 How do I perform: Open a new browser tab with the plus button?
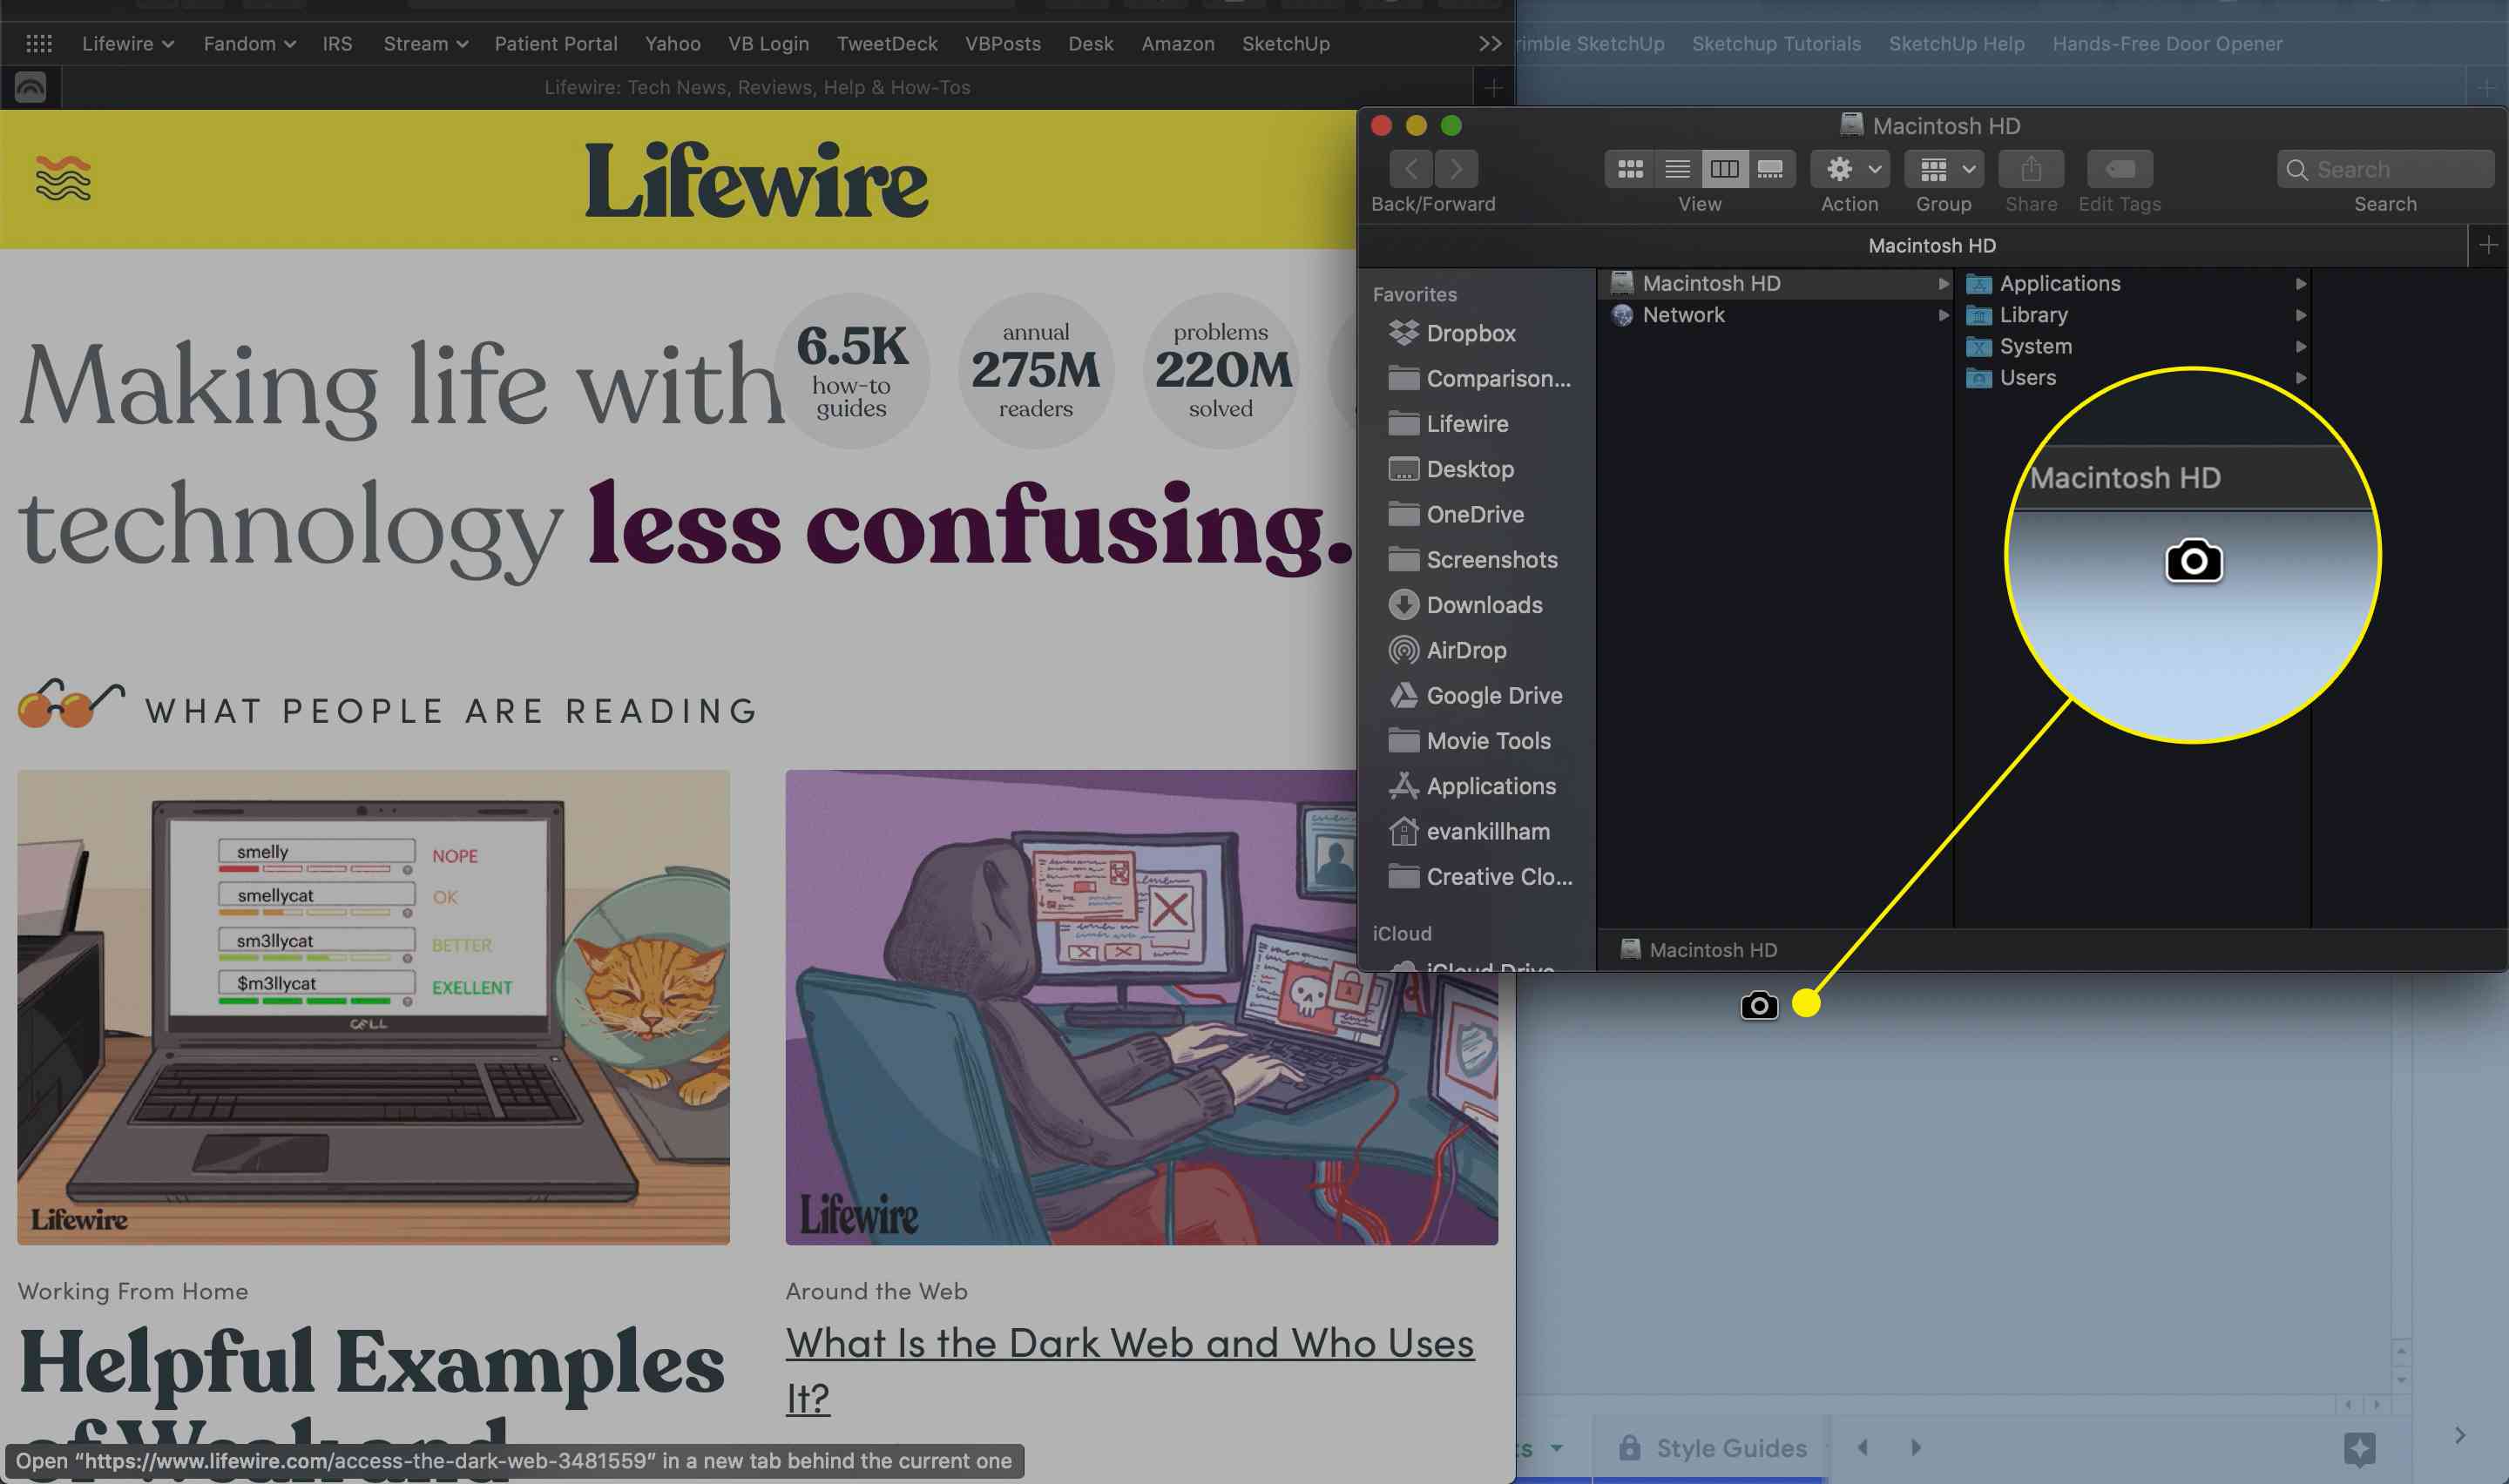point(1493,88)
